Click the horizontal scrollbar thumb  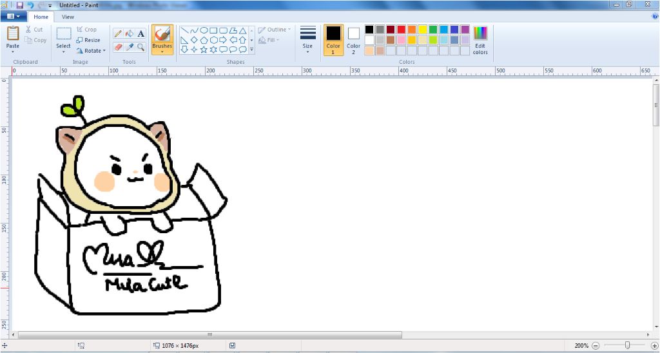pyautogui.click(x=209, y=335)
